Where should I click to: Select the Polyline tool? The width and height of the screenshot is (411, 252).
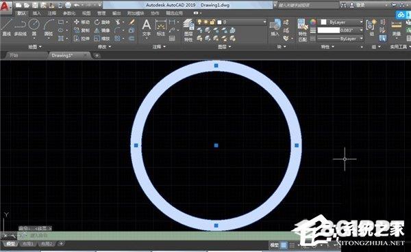(20, 27)
